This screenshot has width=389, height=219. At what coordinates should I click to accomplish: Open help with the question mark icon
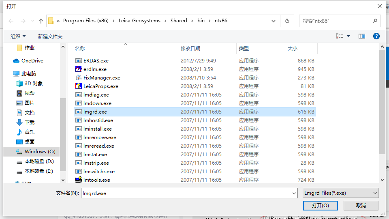[376, 36]
